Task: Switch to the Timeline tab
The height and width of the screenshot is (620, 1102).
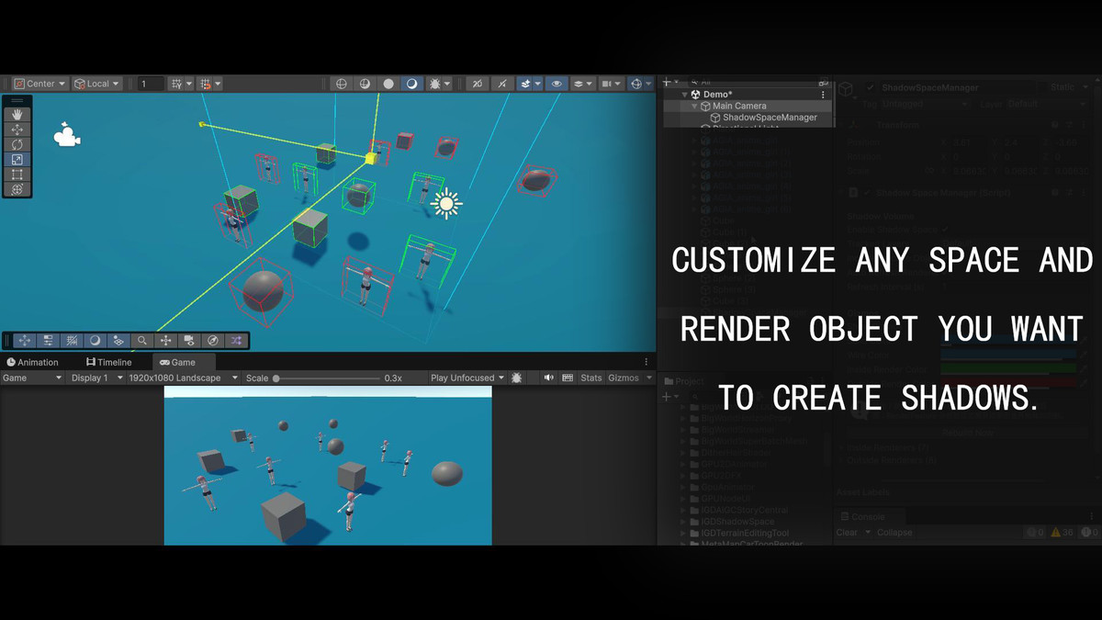Action: coord(108,362)
